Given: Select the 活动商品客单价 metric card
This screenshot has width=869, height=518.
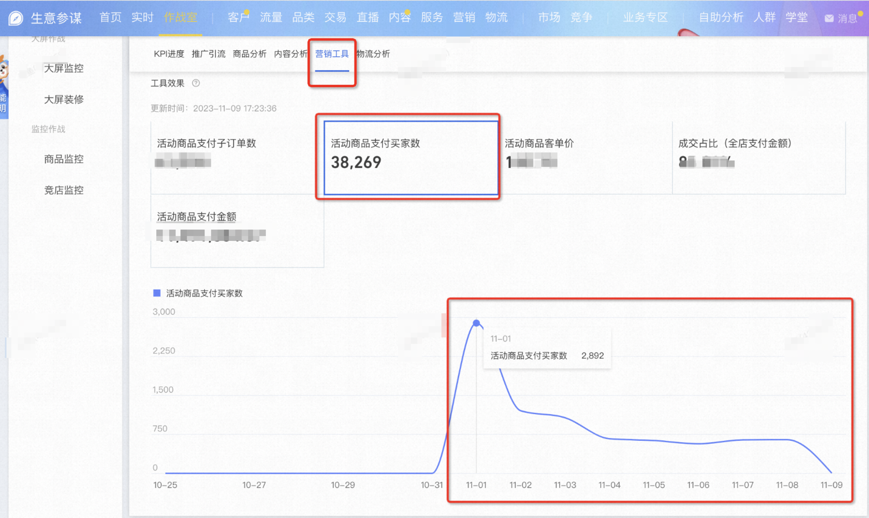Looking at the screenshot, I should 585,158.
